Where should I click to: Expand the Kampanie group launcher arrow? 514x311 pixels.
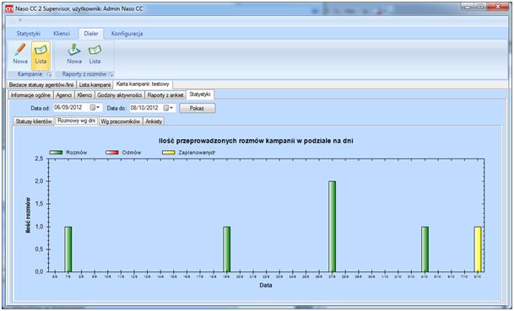pos(49,75)
